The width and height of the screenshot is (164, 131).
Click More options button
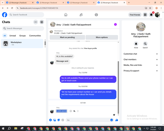point(102,37)
